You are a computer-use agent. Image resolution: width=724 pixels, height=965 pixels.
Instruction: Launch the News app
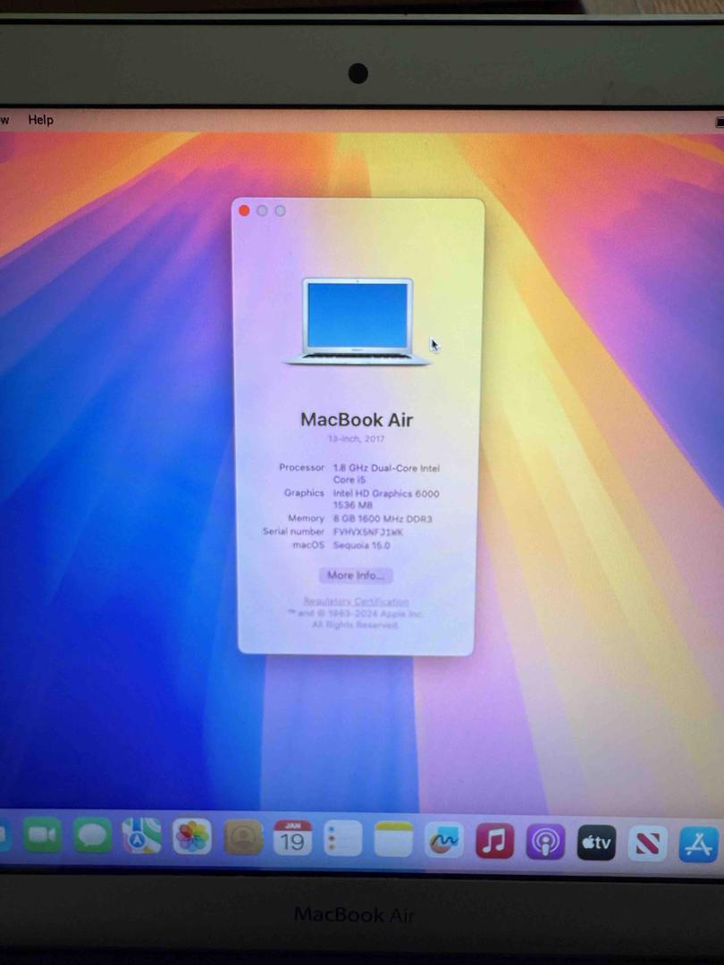point(647,843)
